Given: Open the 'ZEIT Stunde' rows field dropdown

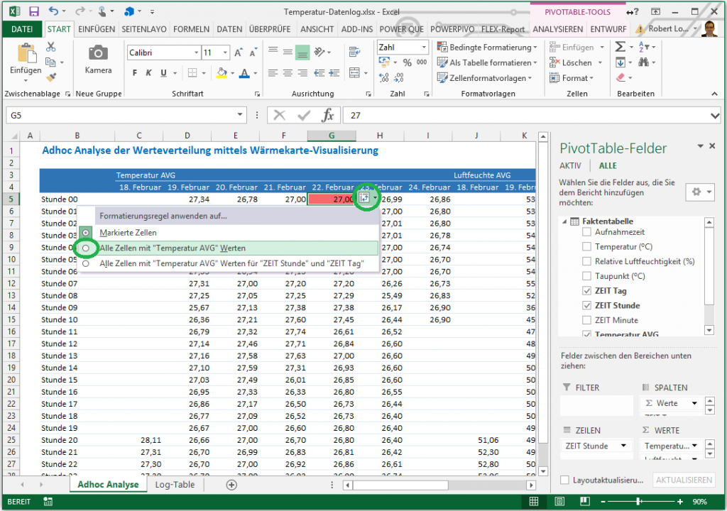Looking at the screenshot, I should (x=623, y=446).
